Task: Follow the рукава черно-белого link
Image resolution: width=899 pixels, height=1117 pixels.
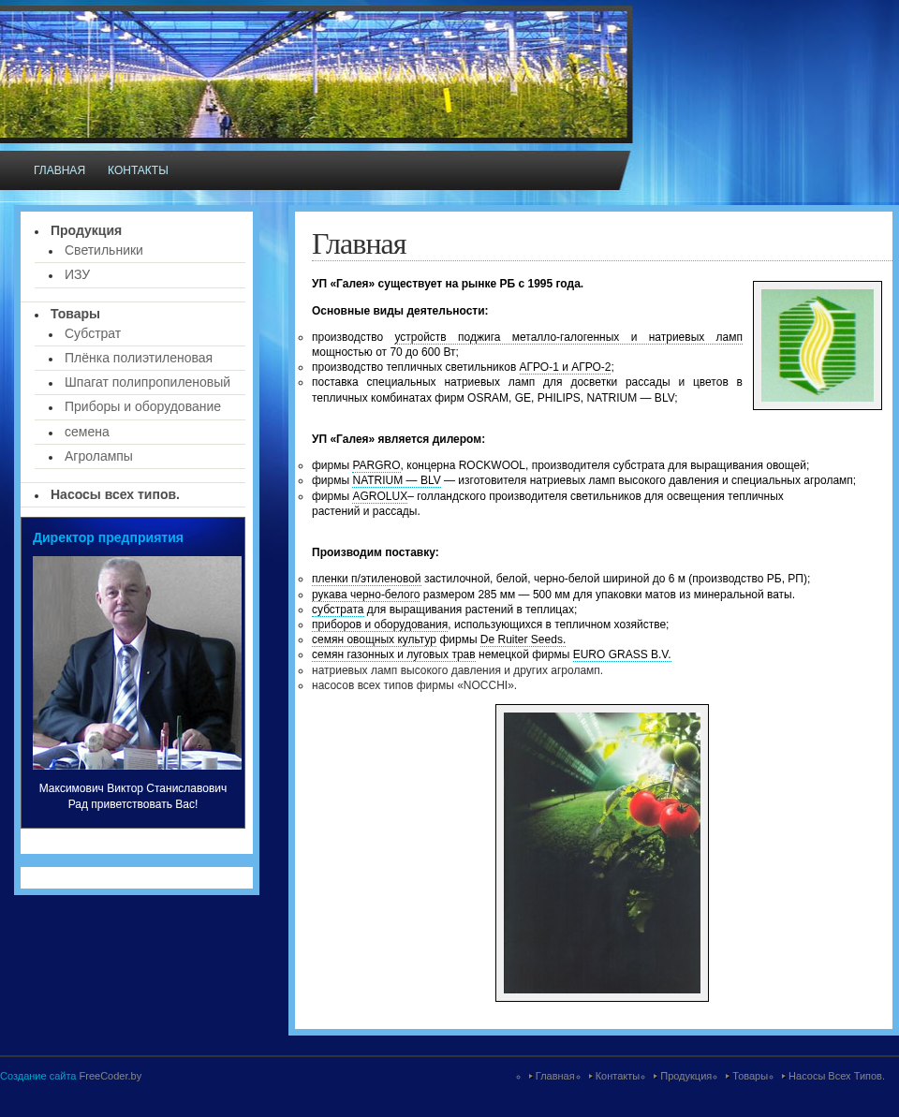Action: pos(365,595)
